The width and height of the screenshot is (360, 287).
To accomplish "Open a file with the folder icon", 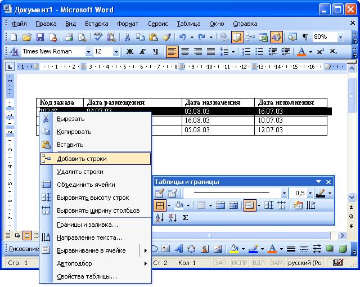I will point(27,37).
